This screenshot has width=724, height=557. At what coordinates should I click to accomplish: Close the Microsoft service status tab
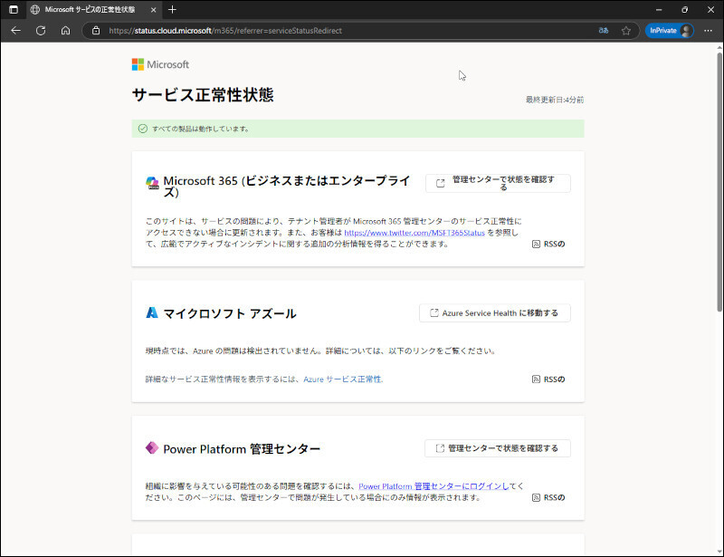coord(153,9)
